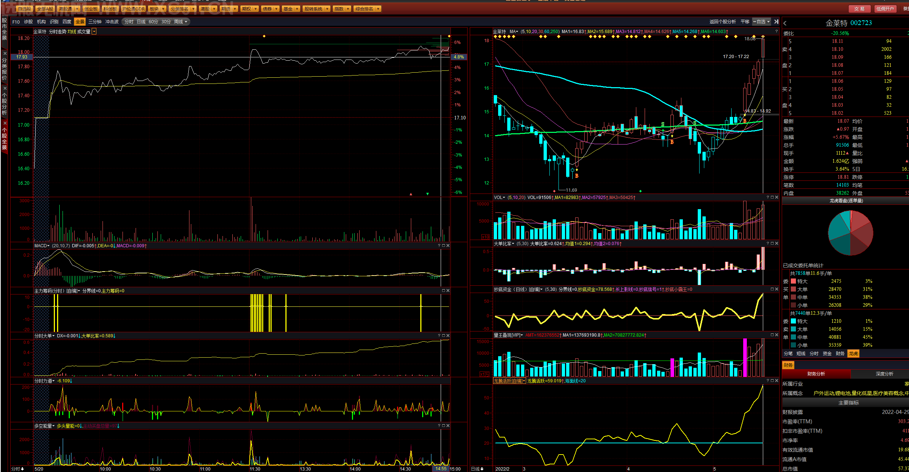This screenshot has height=472, width=909.
Task: Maximize the MACD indicator panel
Action: coord(444,246)
